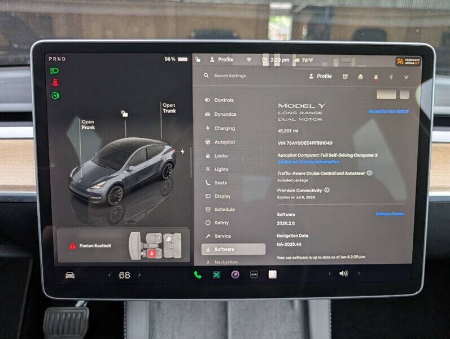View Traffic-Aware Cruise Control info icon

pos(369,173)
